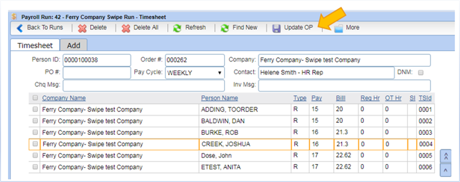Click the Find New green arrows icon

pyautogui.click(x=224, y=28)
